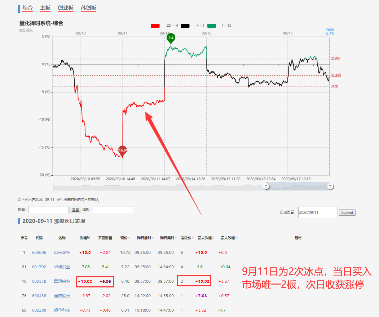
Task: Toggle the red -25 to -4 legend series
Action: (155, 26)
